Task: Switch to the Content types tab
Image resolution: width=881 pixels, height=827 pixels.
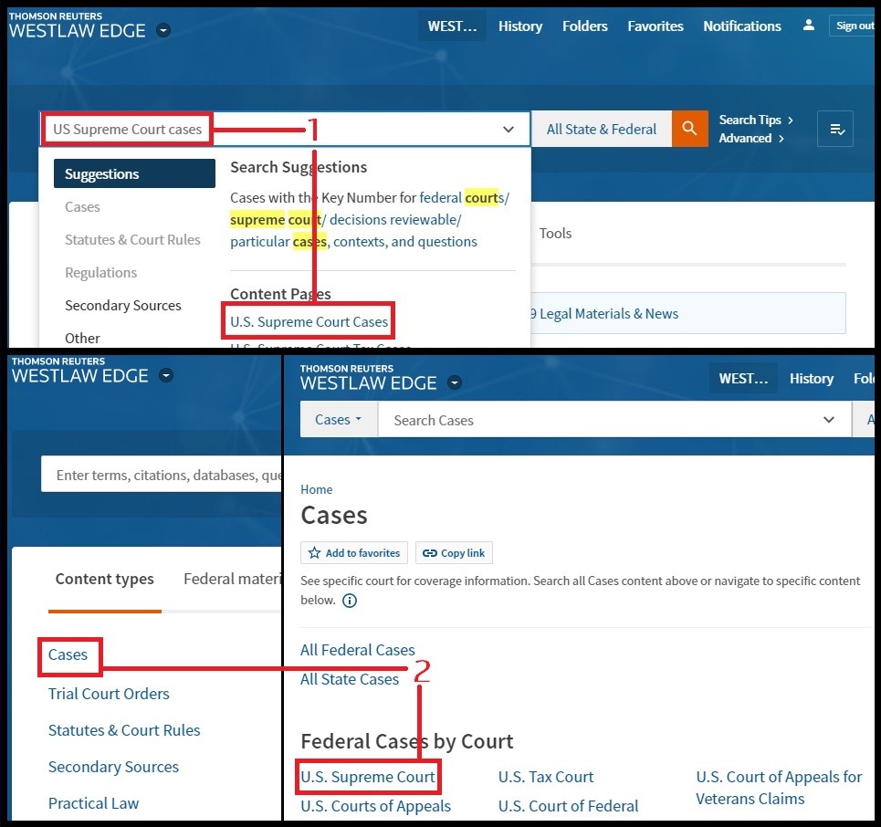Action: pyautogui.click(x=104, y=579)
